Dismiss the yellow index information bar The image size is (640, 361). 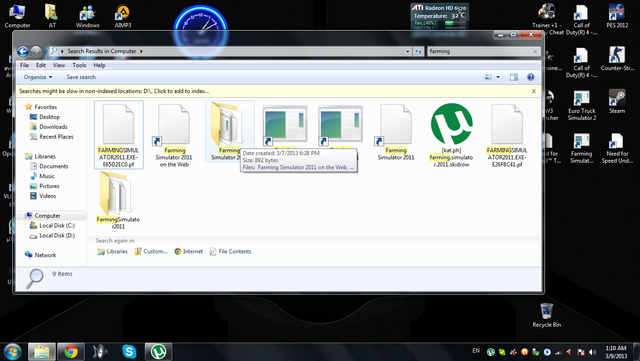point(534,91)
